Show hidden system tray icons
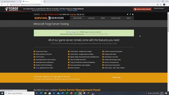This screenshot has width=169, height=95. (146, 93)
